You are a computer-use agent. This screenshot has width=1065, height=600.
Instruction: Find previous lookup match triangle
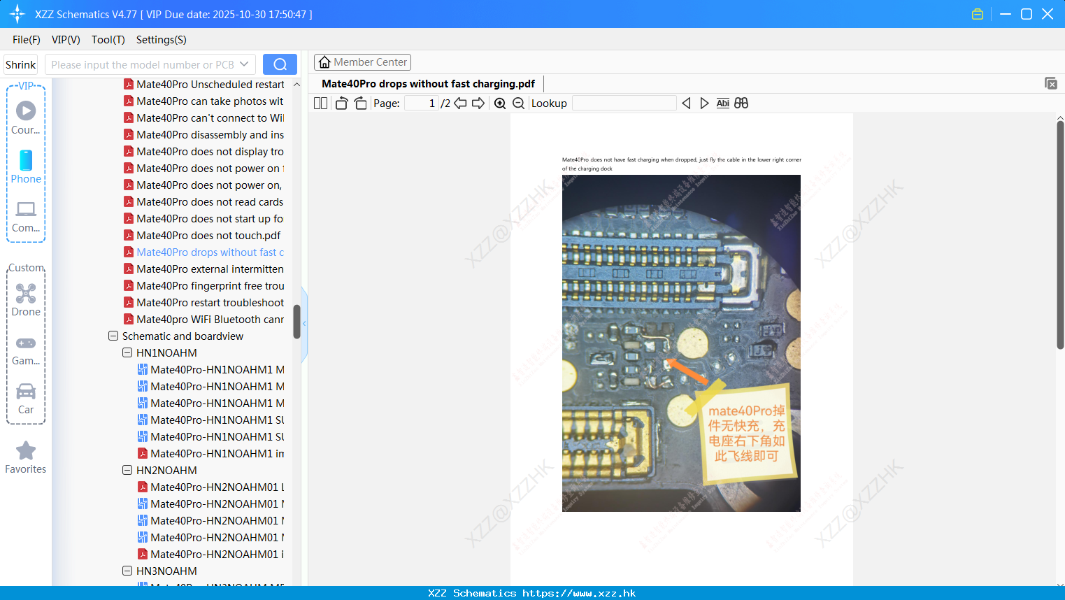686,103
